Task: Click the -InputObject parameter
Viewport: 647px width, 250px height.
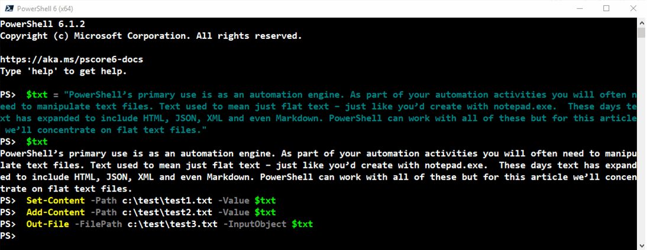Action: pos(255,224)
